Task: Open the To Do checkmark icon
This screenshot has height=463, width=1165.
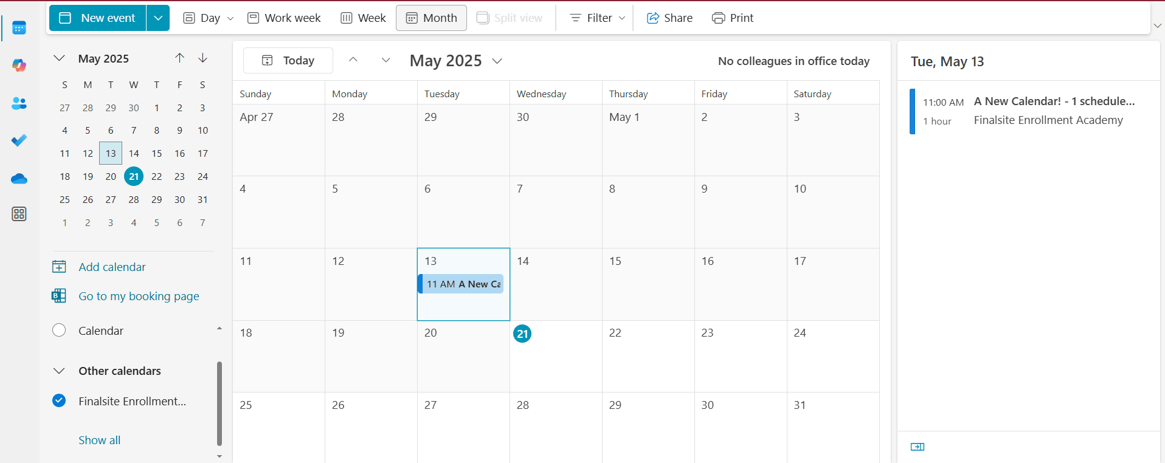Action: 19,140
